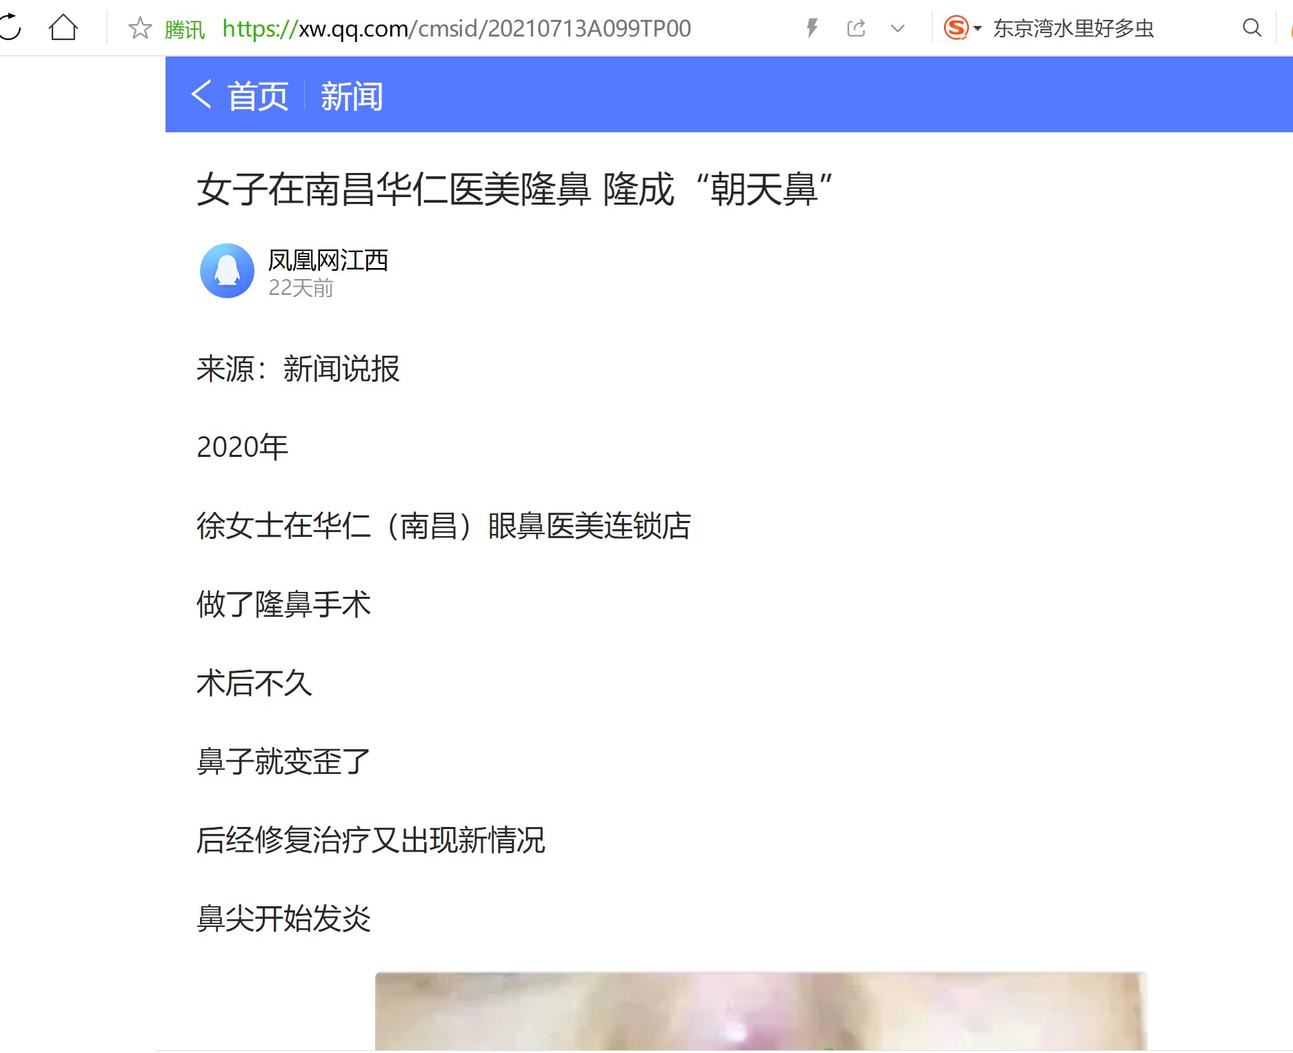Expand the address bar dropdown chevron
The height and width of the screenshot is (1053, 1293).
pyautogui.click(x=897, y=28)
